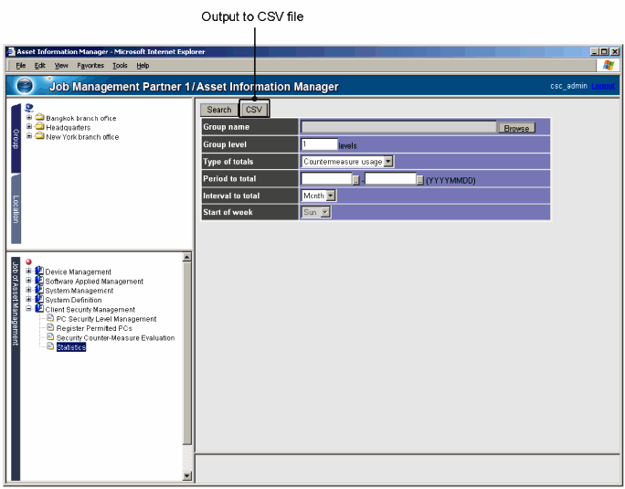Open the Tools menu
The image size is (625, 489).
[120, 66]
